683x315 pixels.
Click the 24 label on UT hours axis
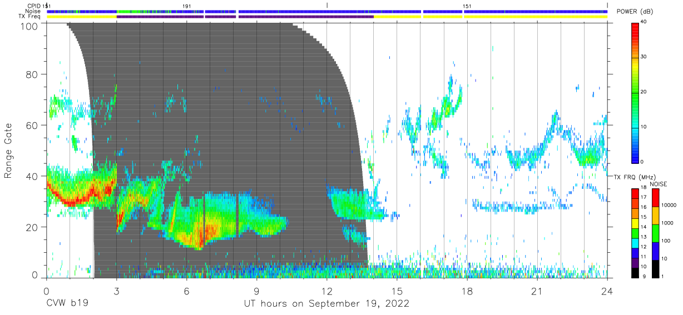click(607, 291)
